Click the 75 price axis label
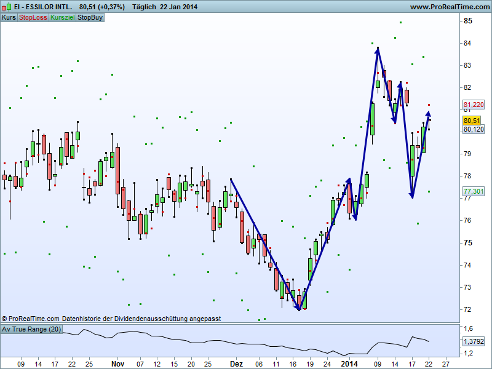The width and height of the screenshot is (492, 369). coord(467,242)
